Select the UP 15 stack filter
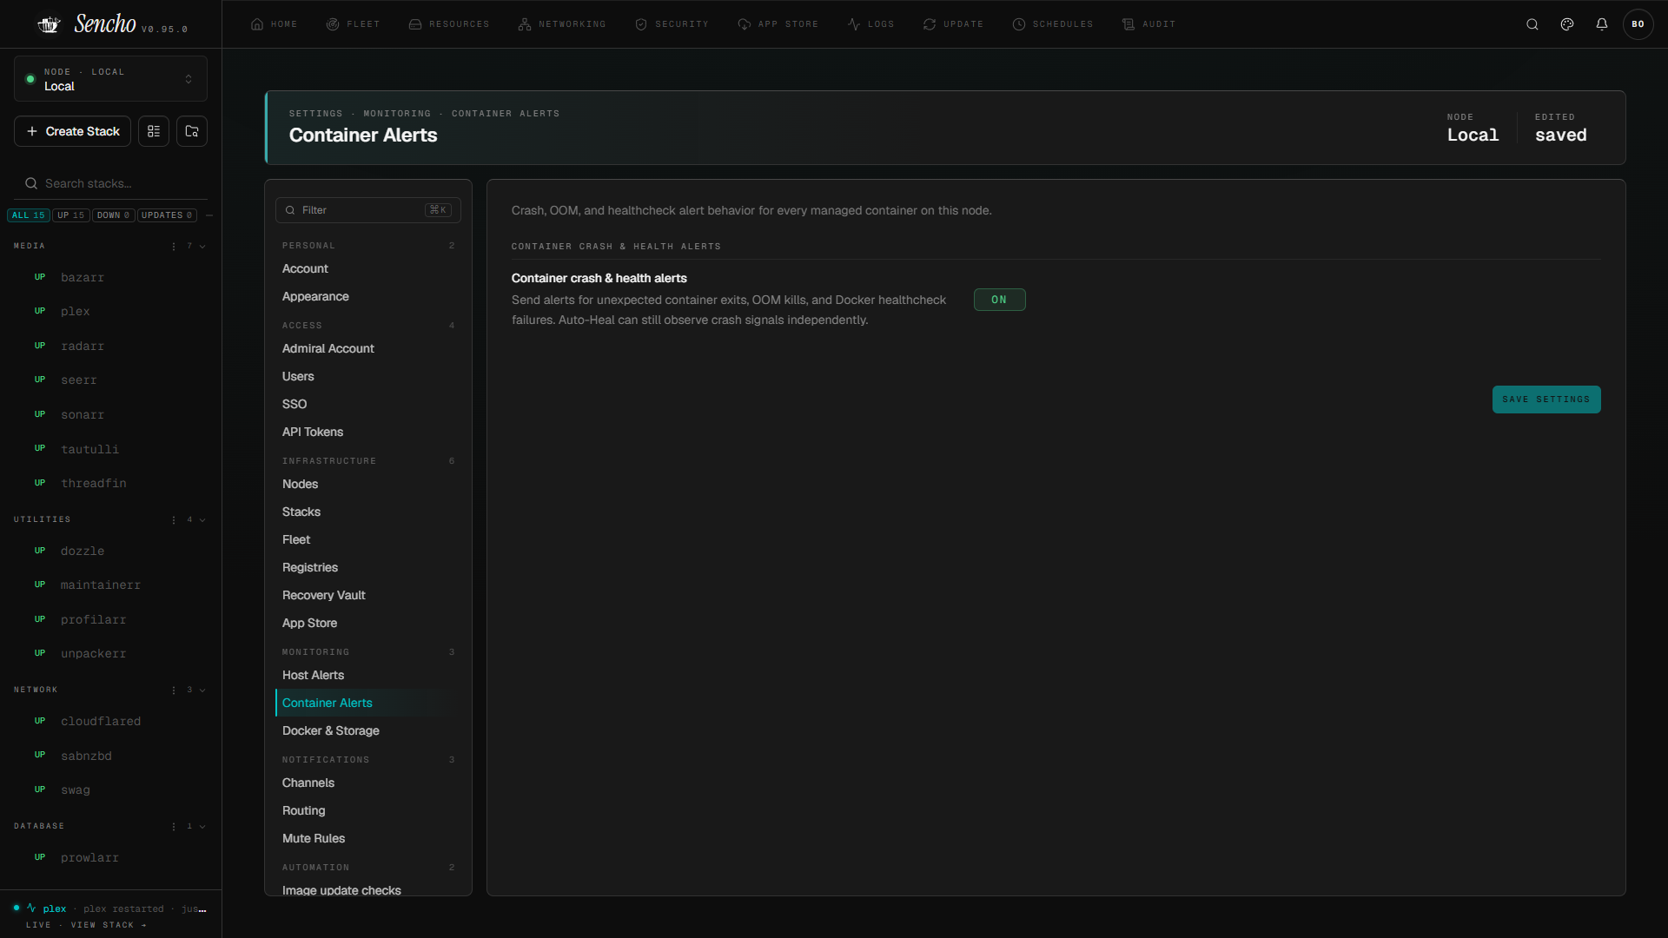The height and width of the screenshot is (938, 1668). click(71, 215)
